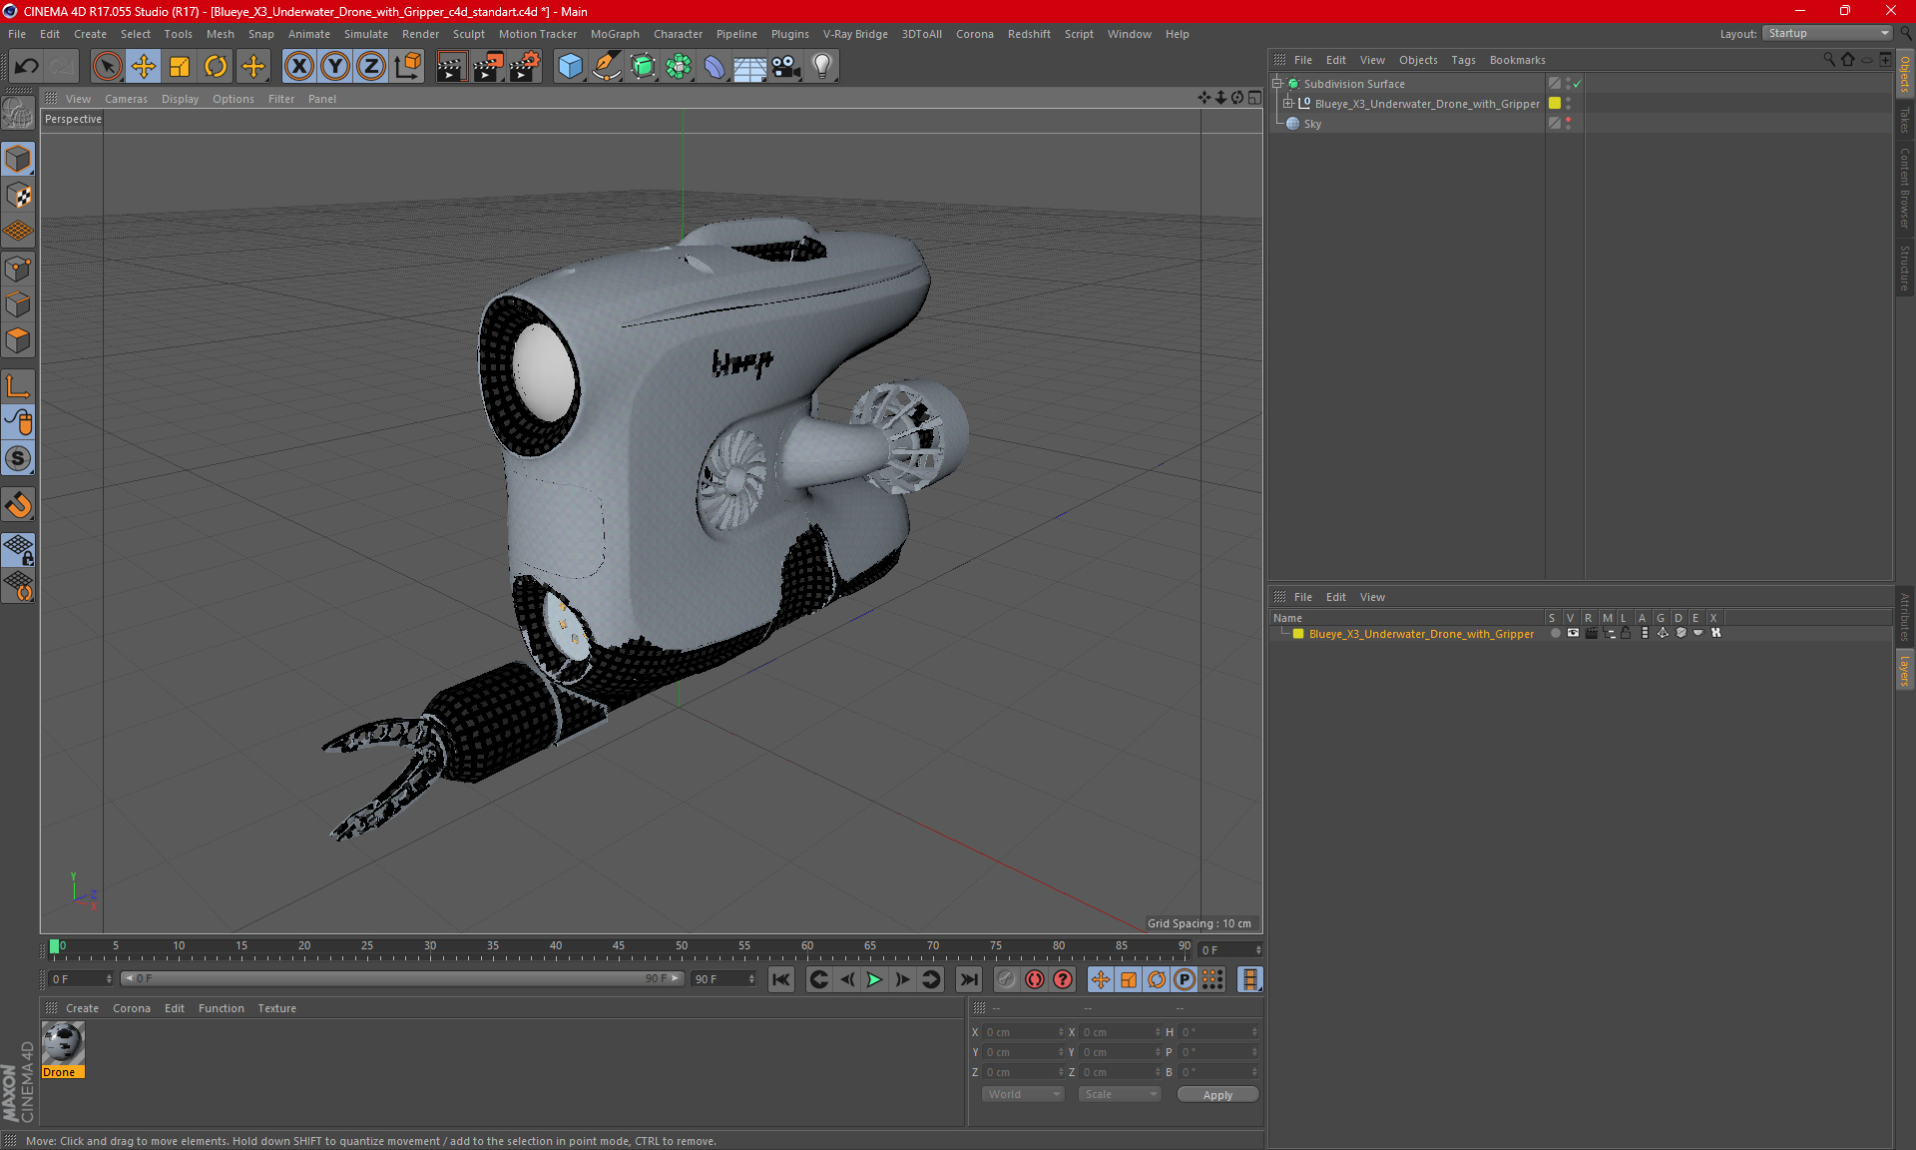The width and height of the screenshot is (1916, 1150).
Task: Add a Cube primitive object
Action: (570, 67)
